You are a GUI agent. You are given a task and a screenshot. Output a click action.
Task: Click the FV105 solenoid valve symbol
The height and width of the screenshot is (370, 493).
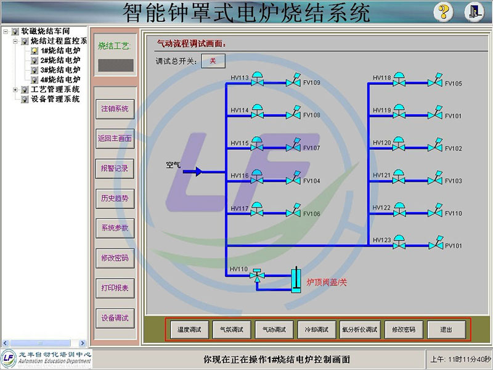(435, 81)
